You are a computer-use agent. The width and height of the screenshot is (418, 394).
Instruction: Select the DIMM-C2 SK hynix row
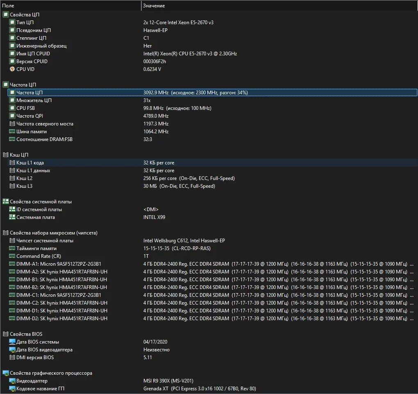pos(212,303)
